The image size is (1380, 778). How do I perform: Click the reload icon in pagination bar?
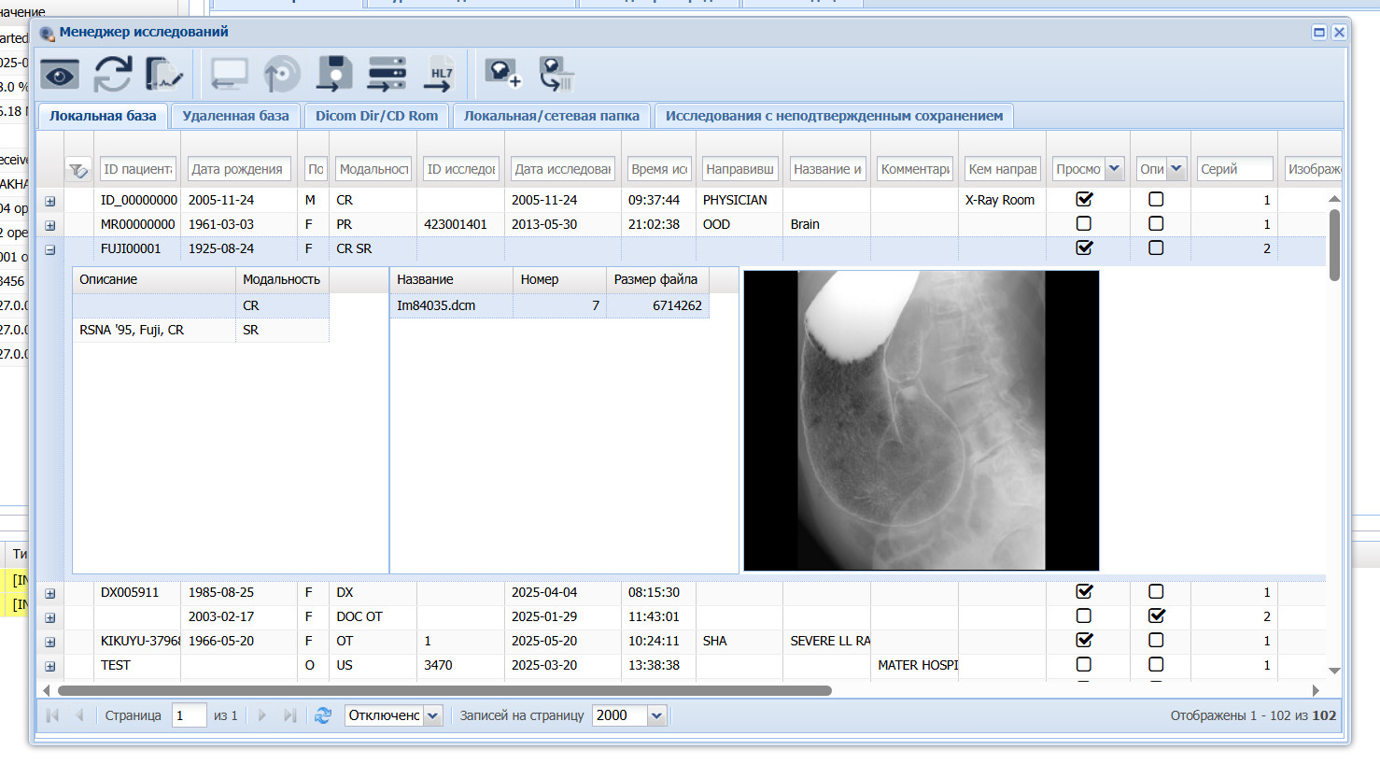pyautogui.click(x=323, y=715)
